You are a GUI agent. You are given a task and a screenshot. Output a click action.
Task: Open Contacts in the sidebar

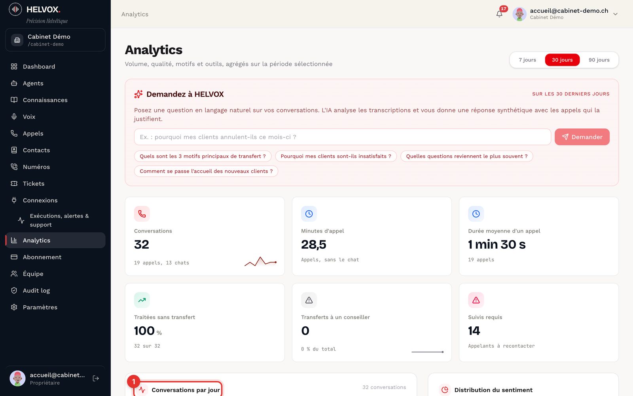(x=55, y=150)
